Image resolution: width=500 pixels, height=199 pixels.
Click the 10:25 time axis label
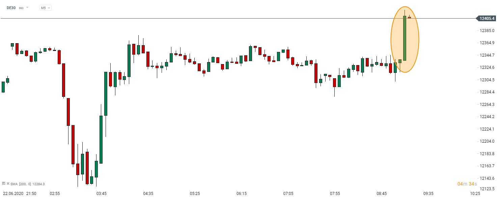pyautogui.click(x=475, y=194)
